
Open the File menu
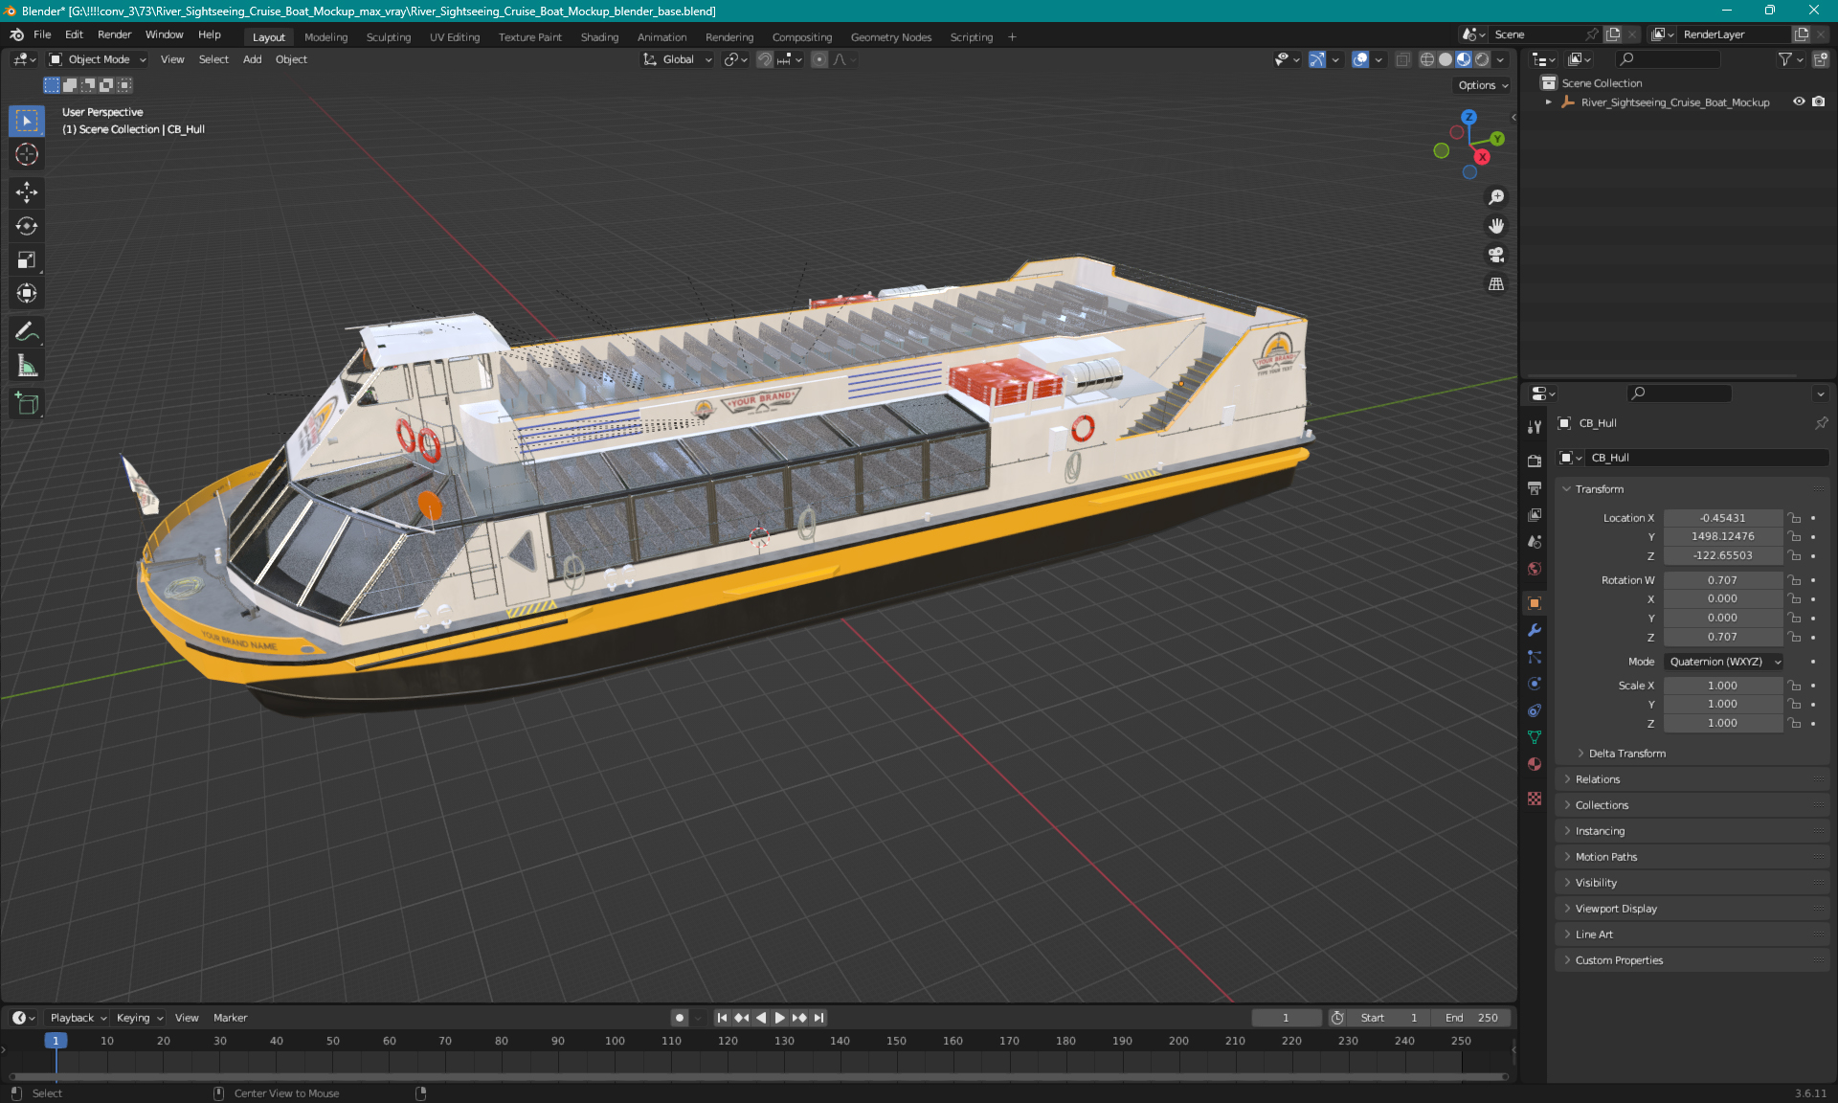42,34
